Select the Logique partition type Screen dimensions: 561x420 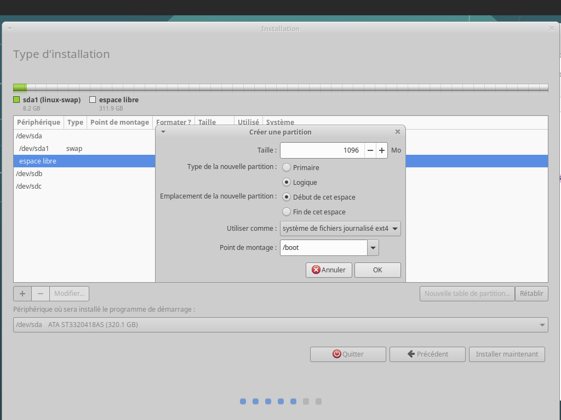coord(287,182)
